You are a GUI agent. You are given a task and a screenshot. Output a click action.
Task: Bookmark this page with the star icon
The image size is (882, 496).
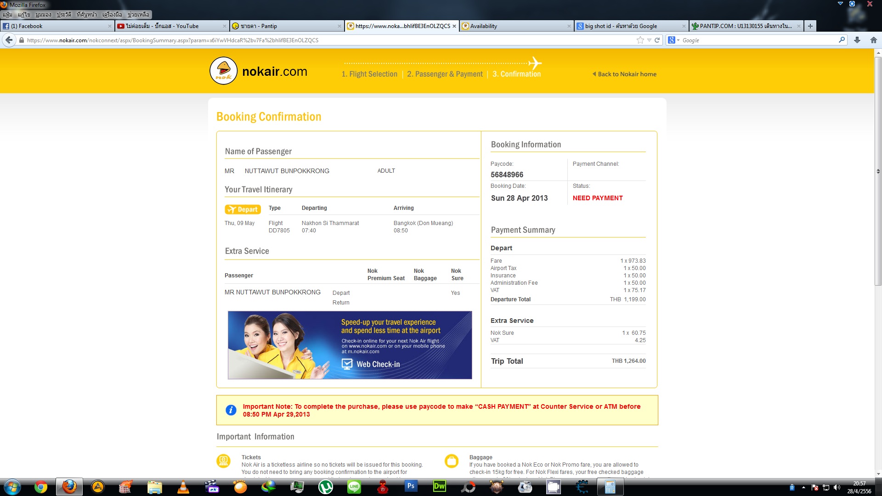640,40
